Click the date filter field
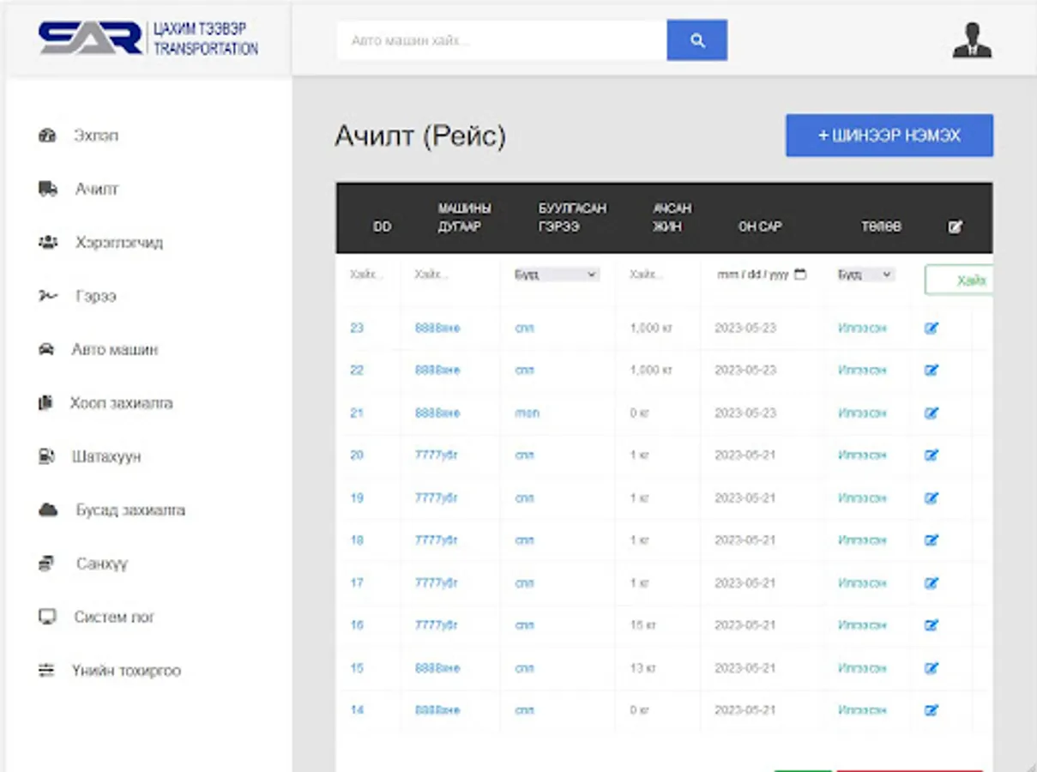Screen dimensions: 1037x772 coord(762,274)
